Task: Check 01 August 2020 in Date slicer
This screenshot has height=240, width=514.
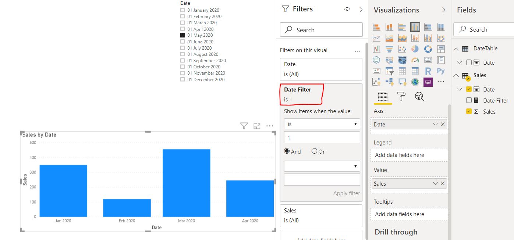Action: (182, 54)
